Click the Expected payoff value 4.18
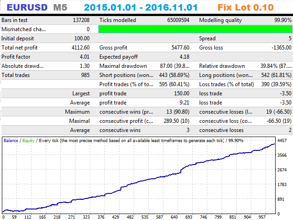Screen dimensions: 293x220 point(184,57)
